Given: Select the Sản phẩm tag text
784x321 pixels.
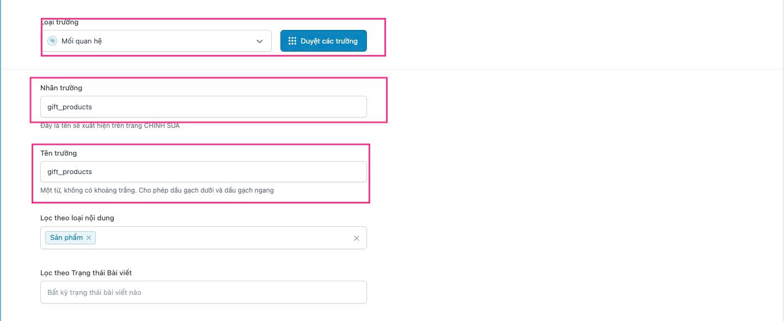Looking at the screenshot, I should 66,238.
